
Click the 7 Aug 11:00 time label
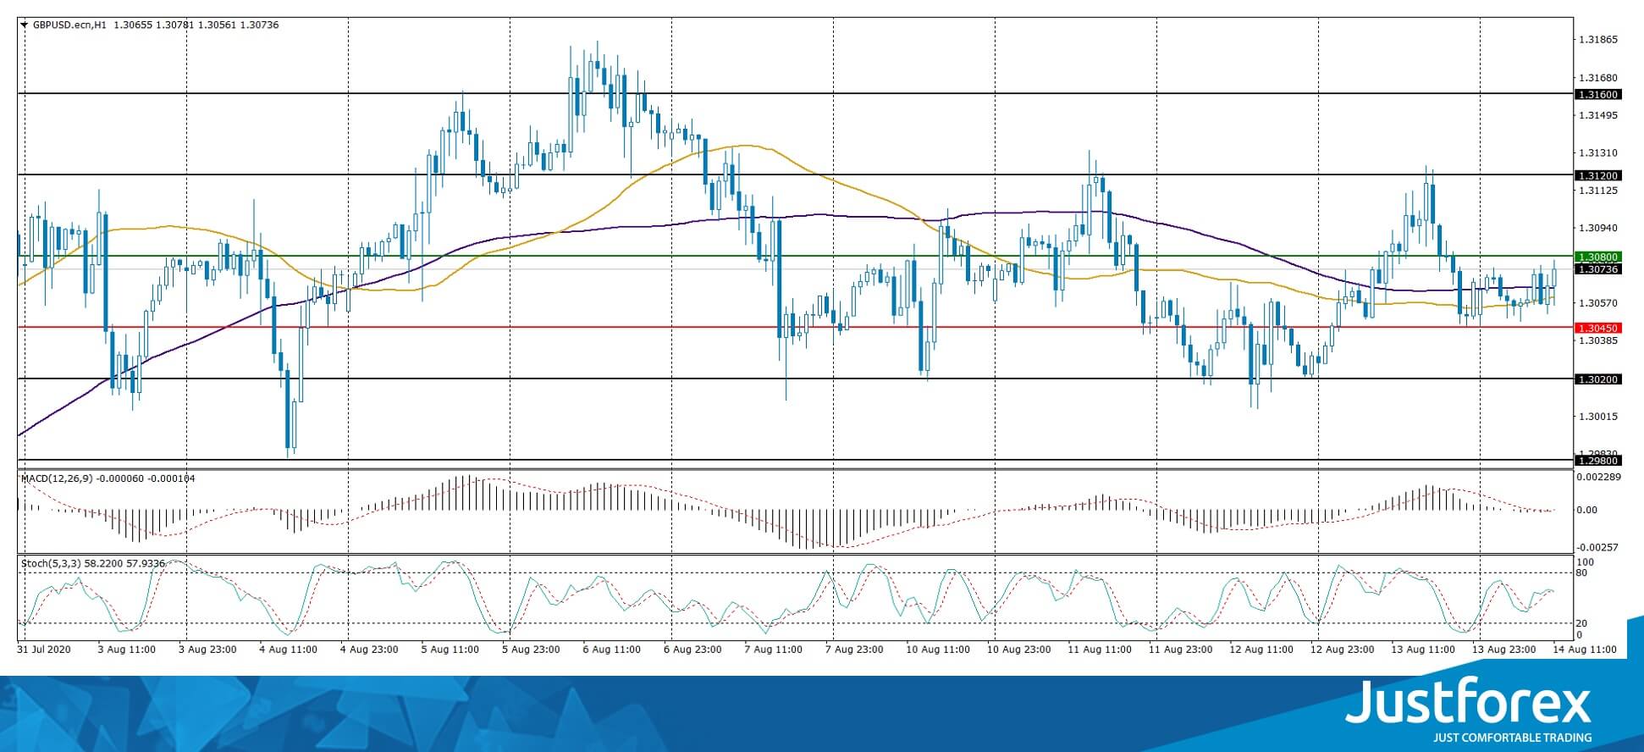pyautogui.click(x=774, y=650)
